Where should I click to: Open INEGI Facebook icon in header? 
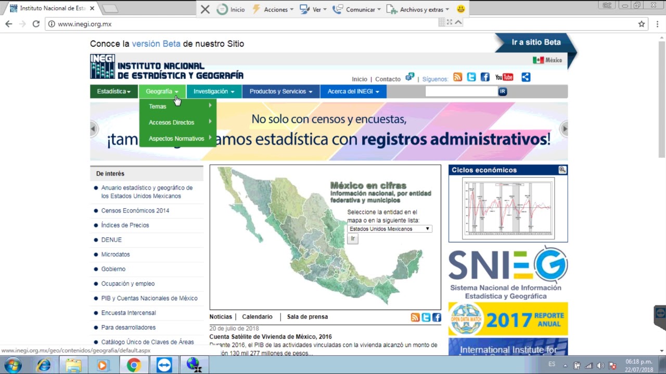(485, 77)
